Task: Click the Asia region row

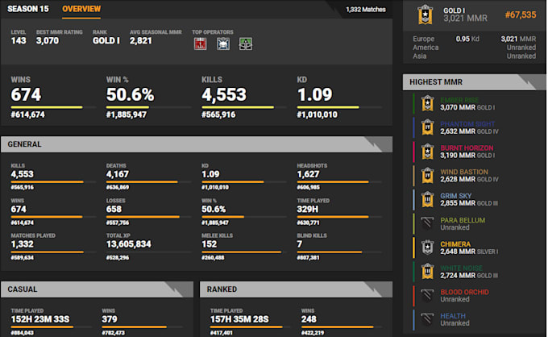Action: click(474, 56)
